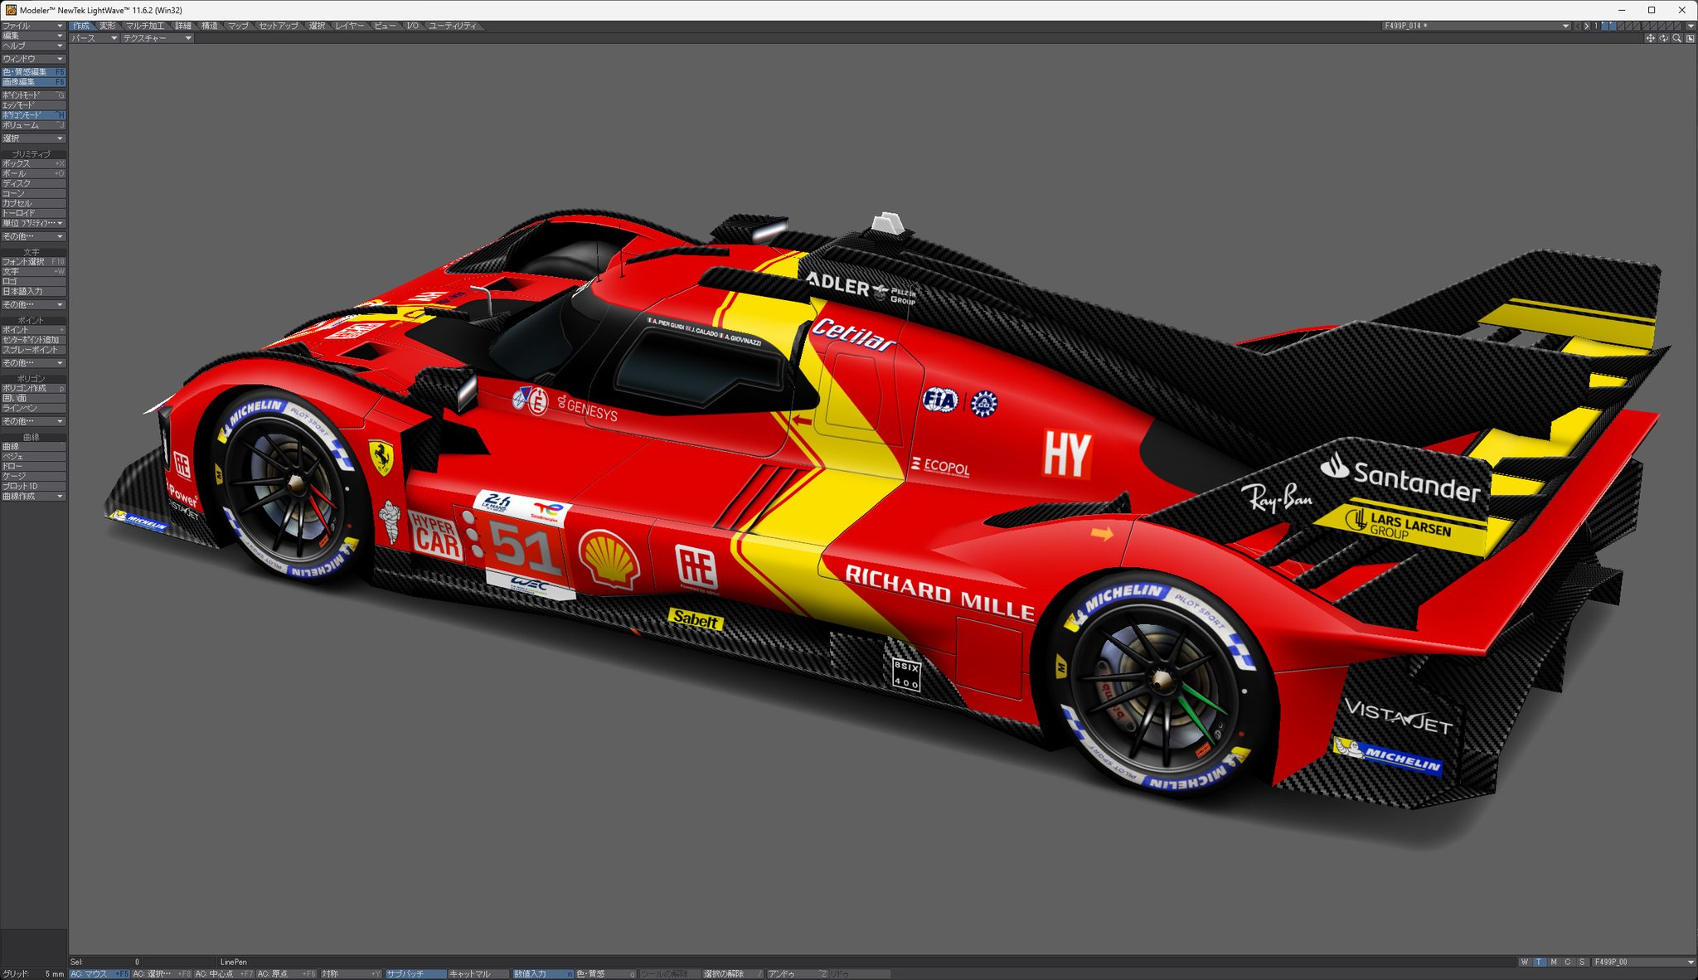
Task: Open the 編集 dropdown menu
Action: point(33,36)
